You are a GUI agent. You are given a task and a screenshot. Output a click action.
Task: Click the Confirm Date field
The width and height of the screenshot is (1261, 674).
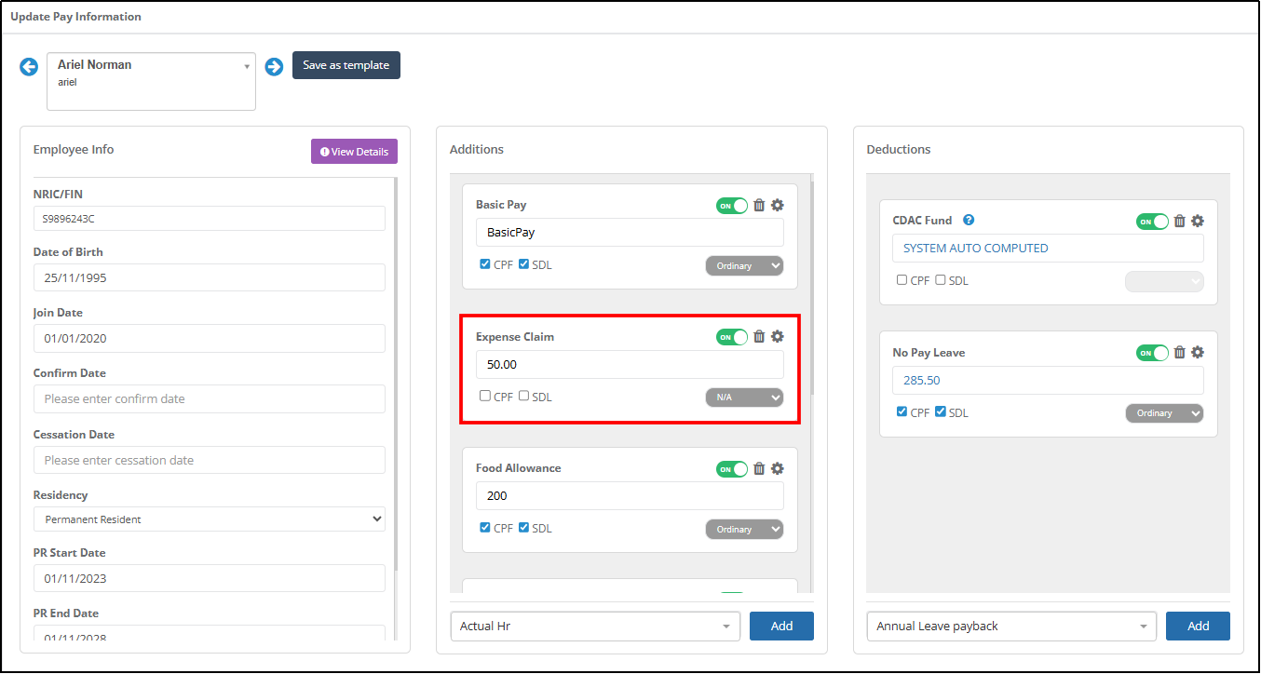(210, 398)
